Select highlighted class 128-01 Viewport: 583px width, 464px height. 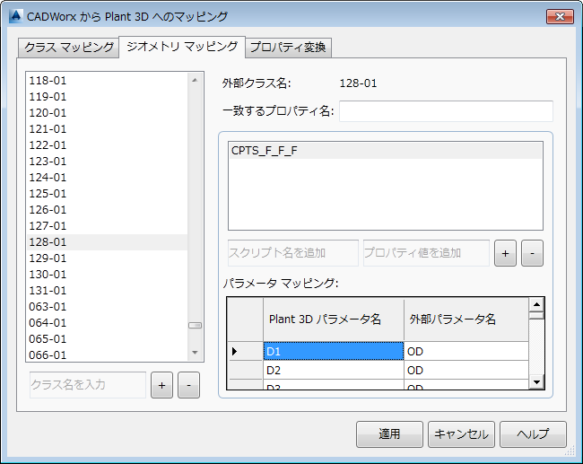click(107, 242)
